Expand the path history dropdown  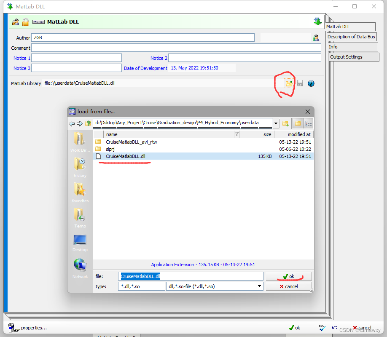(x=276, y=123)
